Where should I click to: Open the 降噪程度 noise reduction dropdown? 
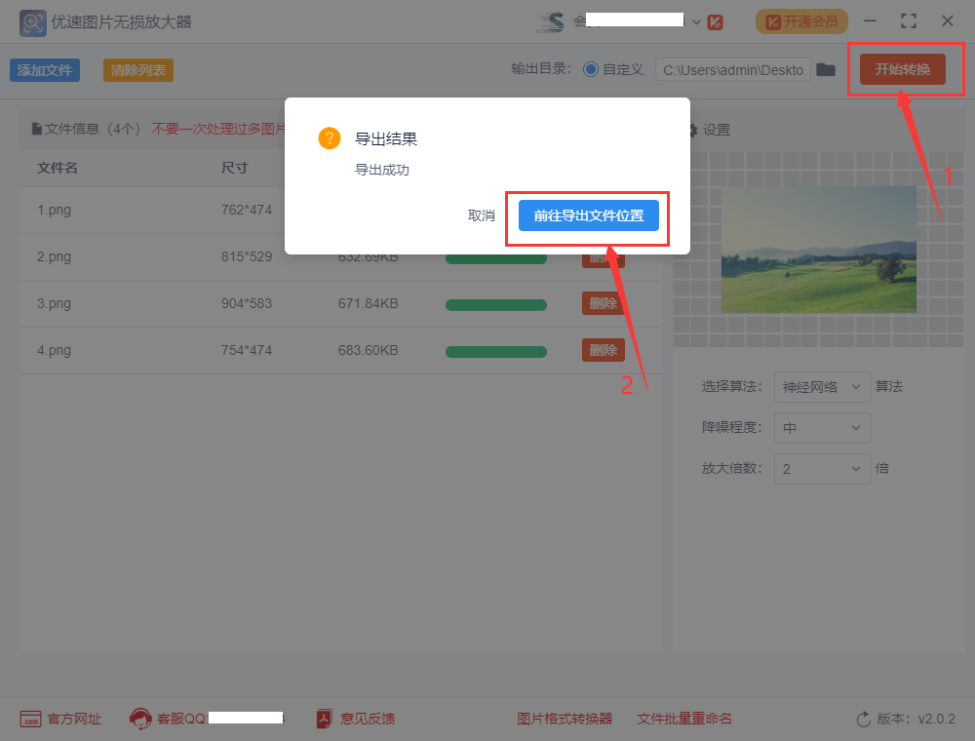(x=822, y=428)
